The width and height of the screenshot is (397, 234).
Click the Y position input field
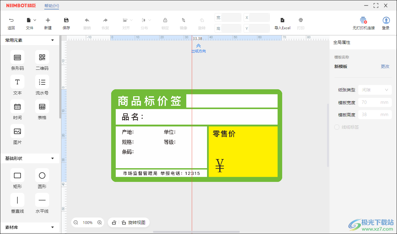(259, 28)
